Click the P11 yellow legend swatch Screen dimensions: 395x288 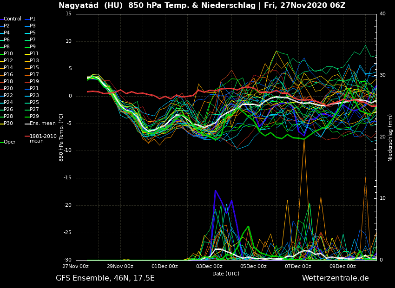[26, 54]
